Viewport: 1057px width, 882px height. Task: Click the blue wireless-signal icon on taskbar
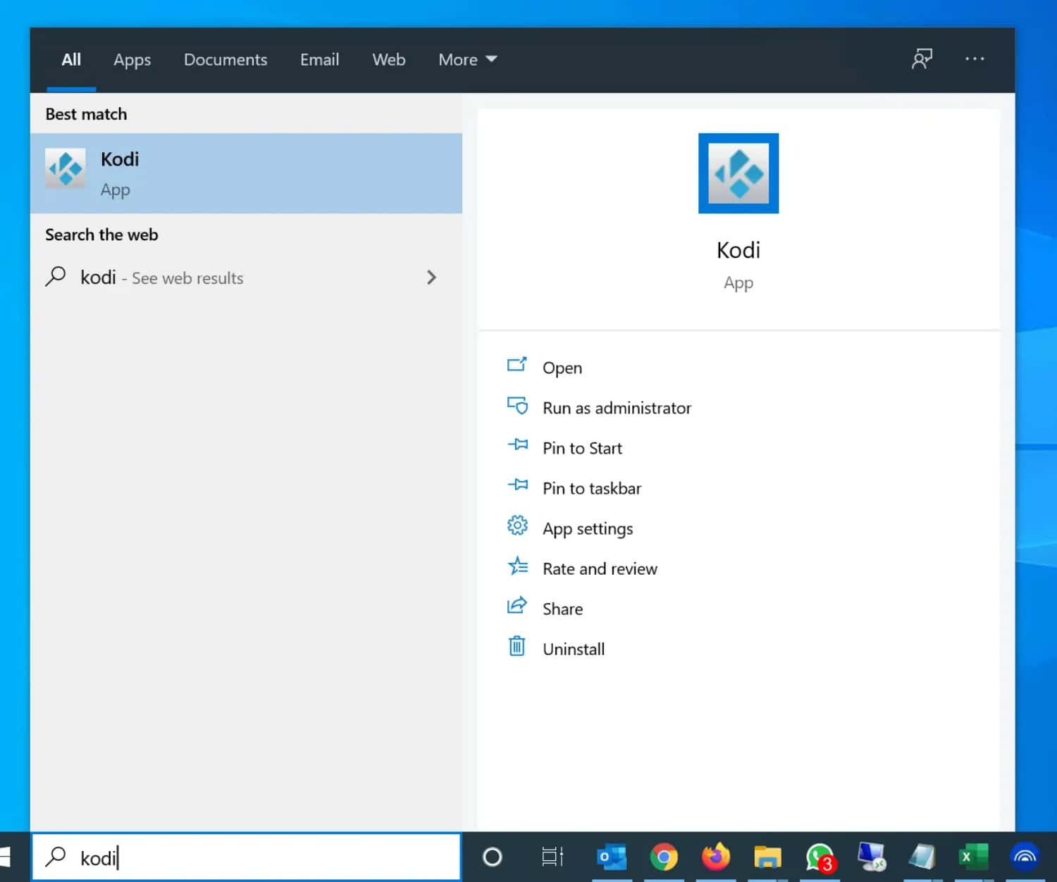pos(1025,857)
